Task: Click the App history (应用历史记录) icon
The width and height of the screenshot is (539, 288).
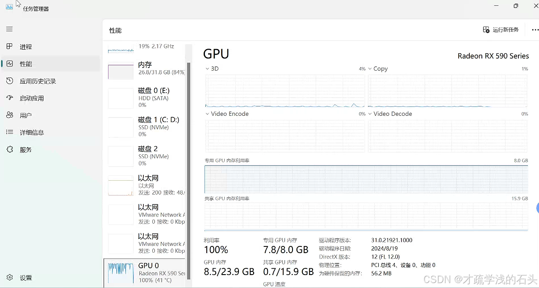Action: (x=9, y=81)
